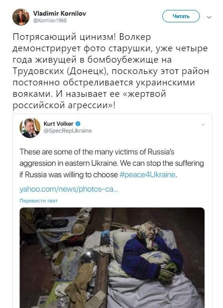Open the quoted tweet's chevron menu
223x308 pixels.
(203, 124)
